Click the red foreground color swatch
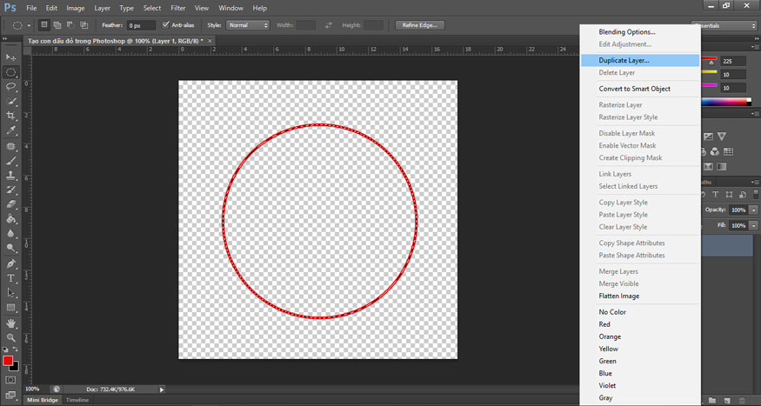The image size is (761, 406). (x=8, y=361)
